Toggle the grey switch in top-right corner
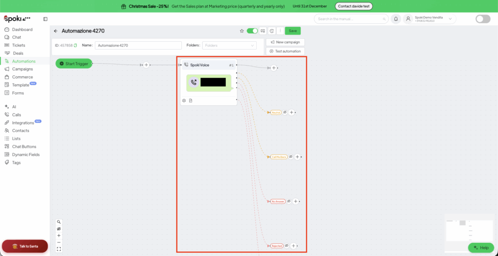Viewport: 498px width, 256px height. [x=482, y=19]
